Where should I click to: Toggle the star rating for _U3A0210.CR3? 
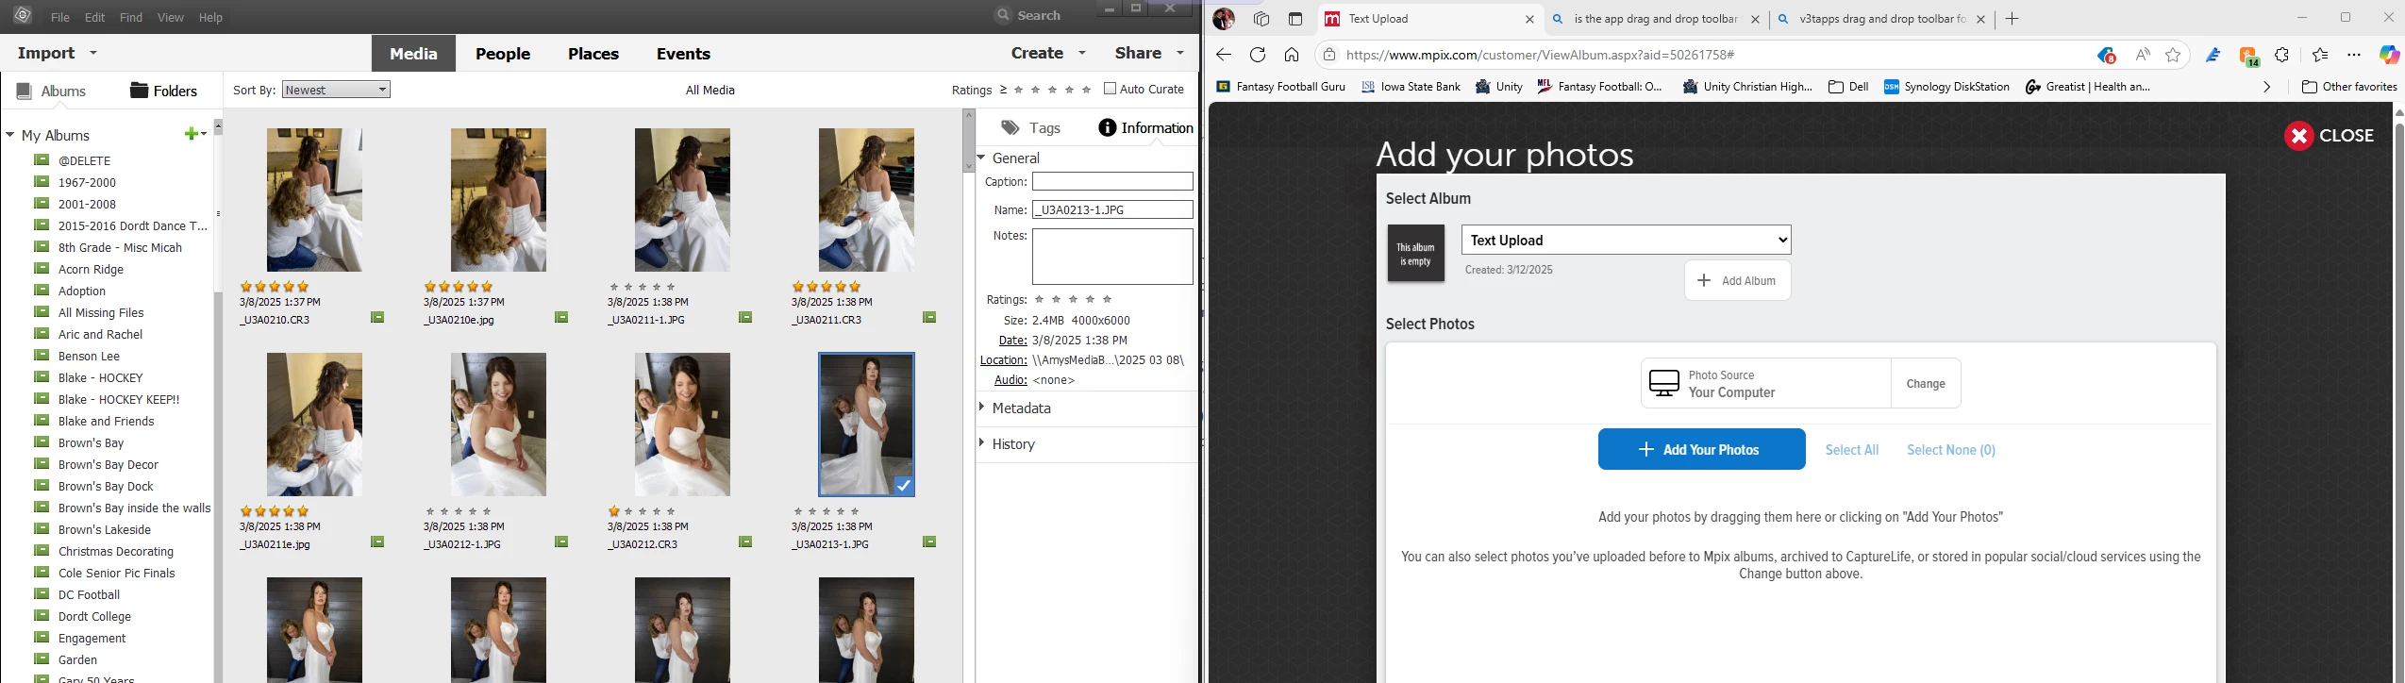tap(274, 287)
